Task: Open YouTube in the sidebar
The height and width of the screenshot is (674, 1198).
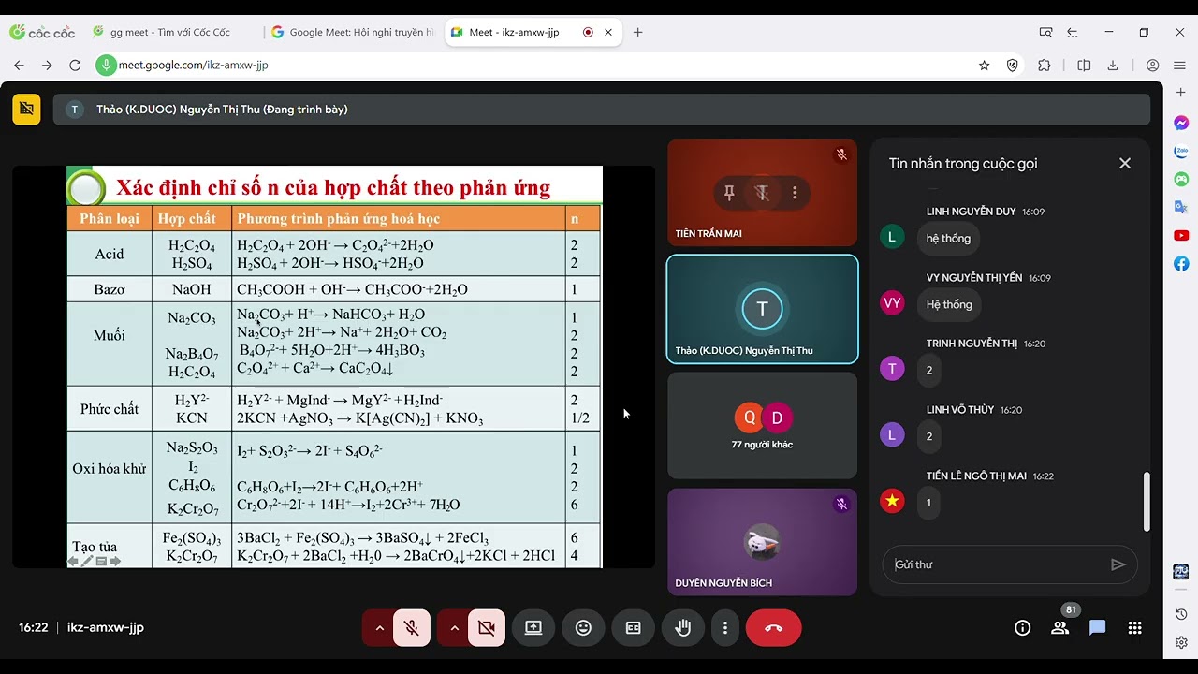Action: (x=1181, y=236)
